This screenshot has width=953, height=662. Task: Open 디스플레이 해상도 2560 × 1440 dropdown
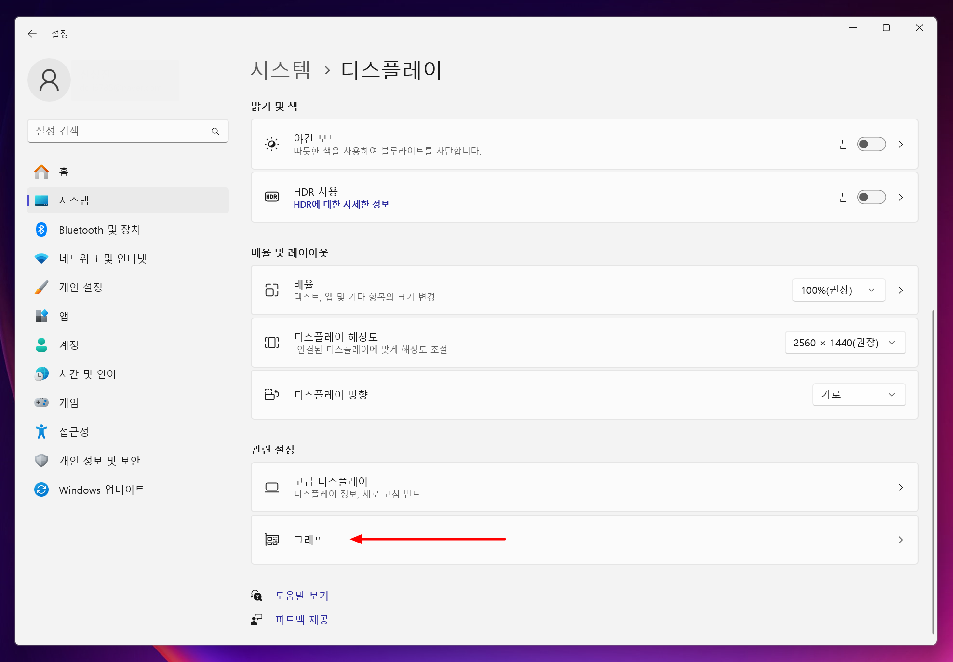coord(845,343)
